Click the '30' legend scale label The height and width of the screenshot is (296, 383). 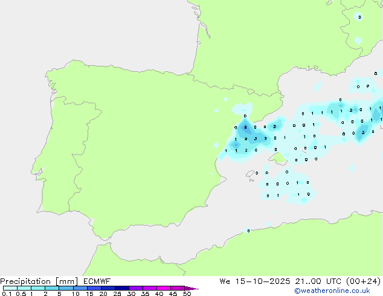[x=131, y=294]
